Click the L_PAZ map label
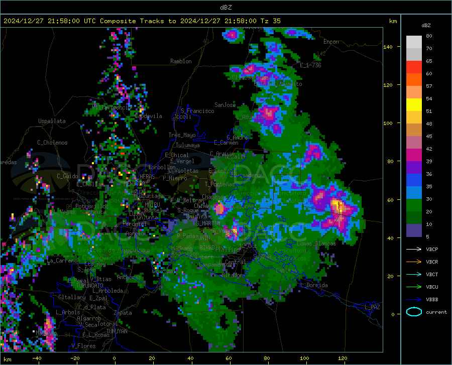Image resolution: width=452 pixels, height=365 pixels. pyautogui.click(x=372, y=307)
